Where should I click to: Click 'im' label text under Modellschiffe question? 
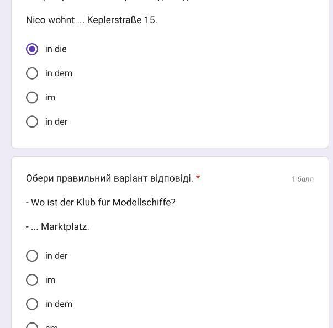click(50, 280)
